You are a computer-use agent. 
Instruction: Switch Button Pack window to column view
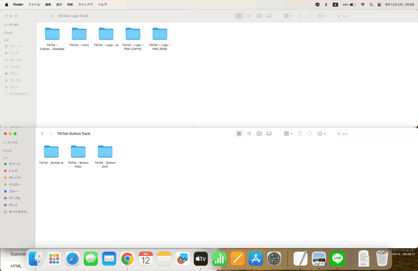259,134
